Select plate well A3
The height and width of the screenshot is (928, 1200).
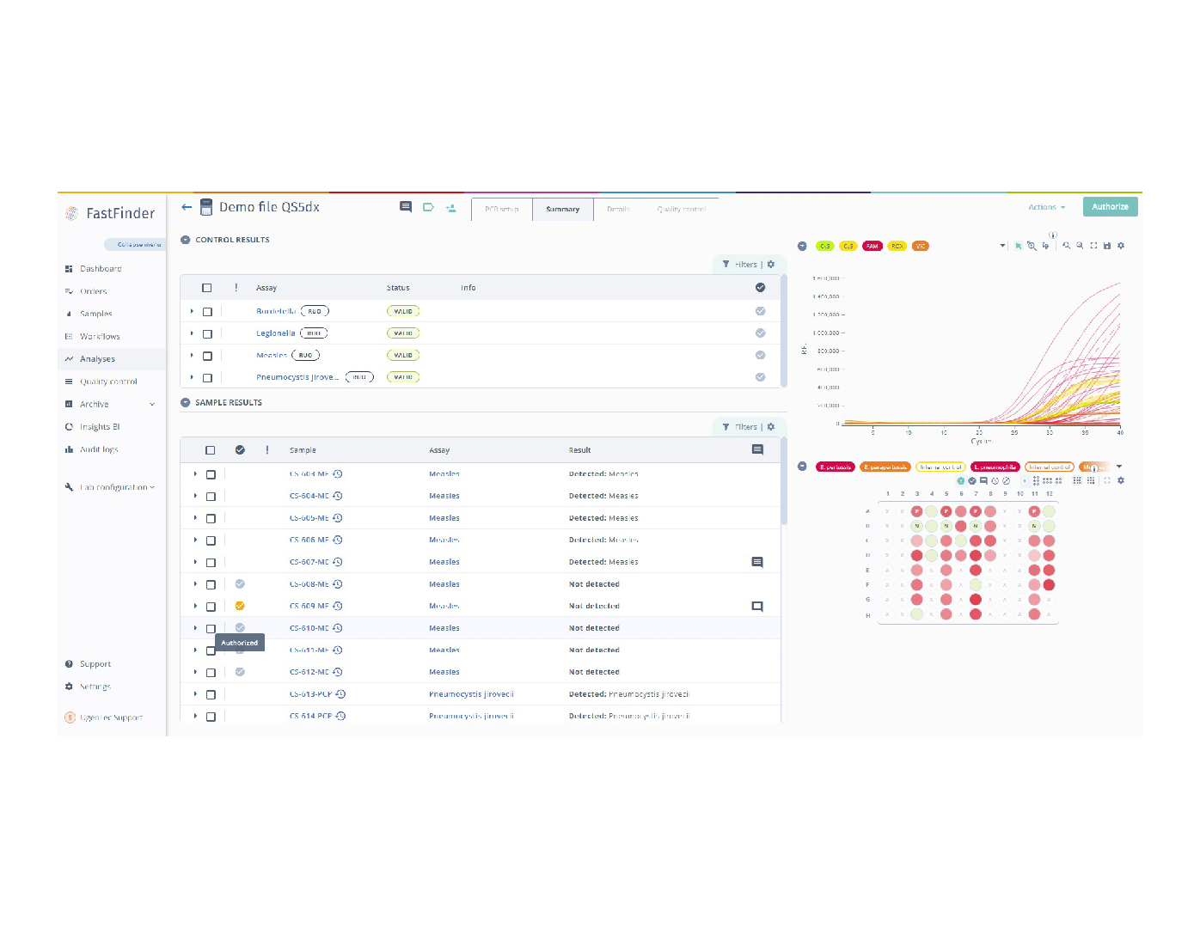917,511
